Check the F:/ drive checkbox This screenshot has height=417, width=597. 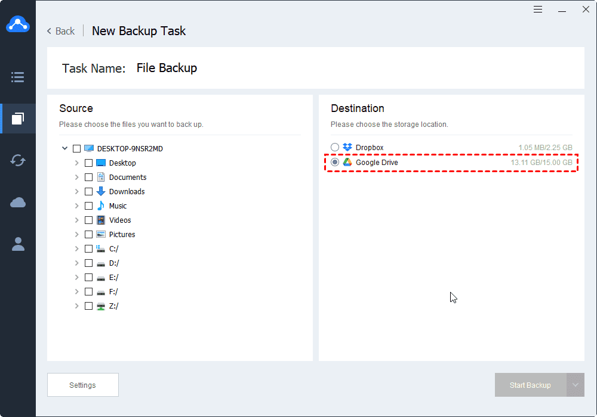point(89,292)
